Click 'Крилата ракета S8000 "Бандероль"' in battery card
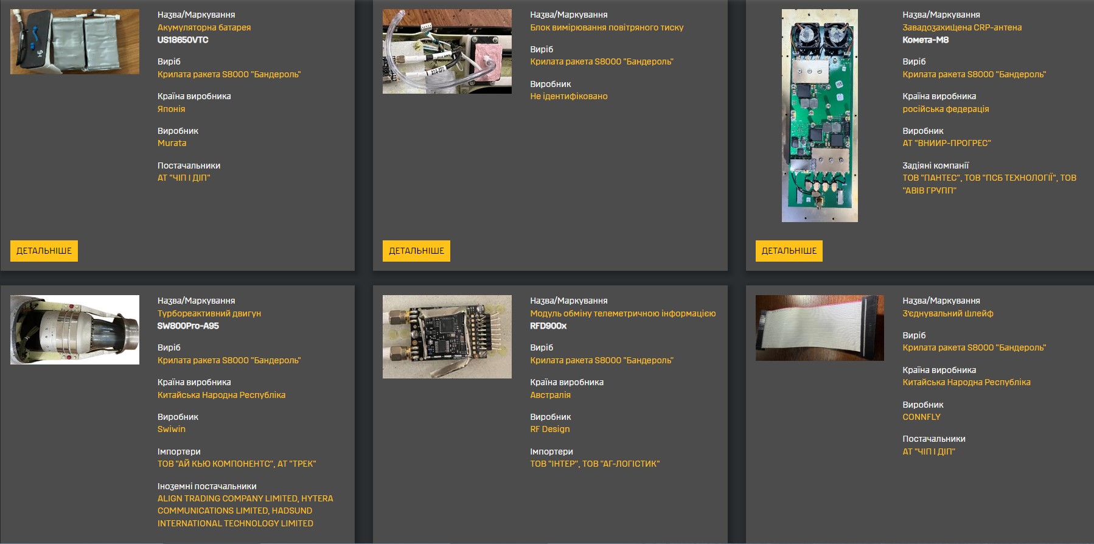1094x544 pixels. pos(229,74)
